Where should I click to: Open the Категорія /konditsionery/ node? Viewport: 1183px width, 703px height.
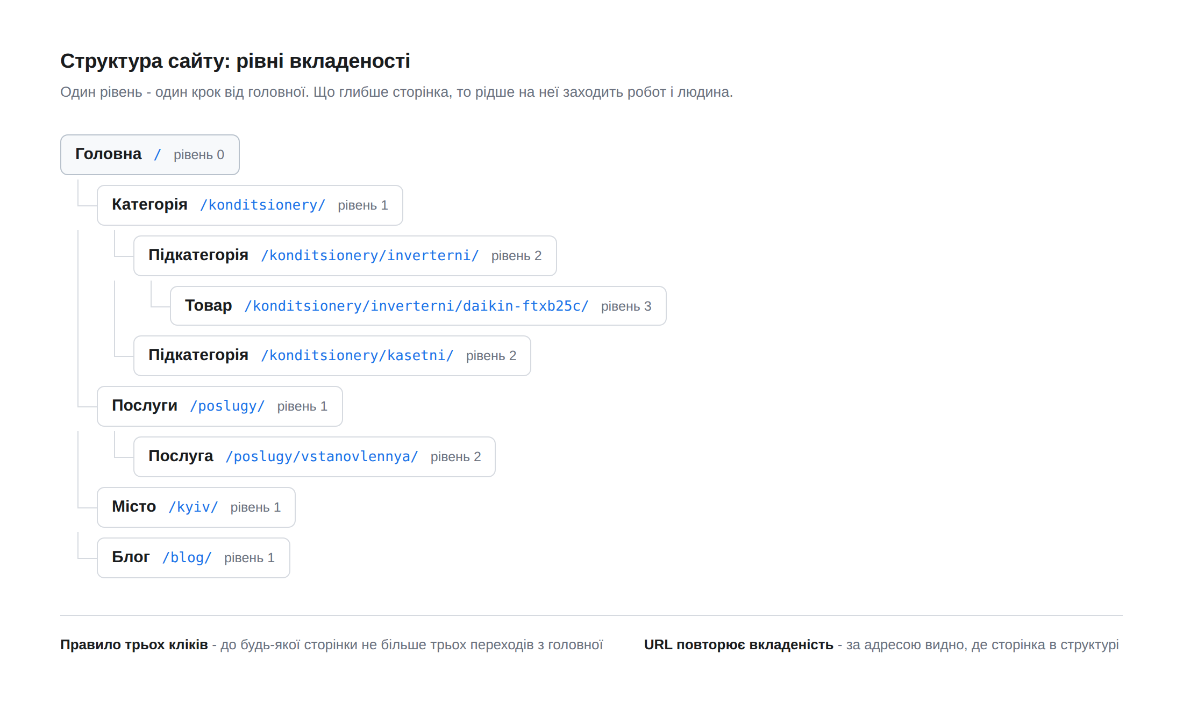250,205
